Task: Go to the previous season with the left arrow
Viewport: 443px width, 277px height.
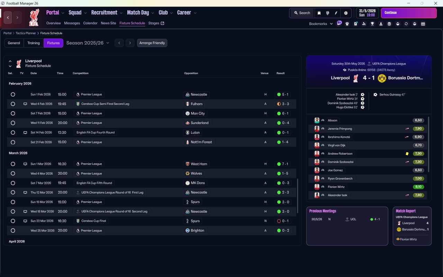Action: 119,43
